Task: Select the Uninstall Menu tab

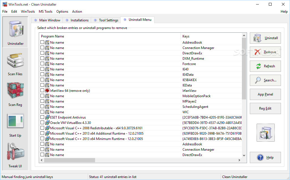Action: (x=138, y=20)
